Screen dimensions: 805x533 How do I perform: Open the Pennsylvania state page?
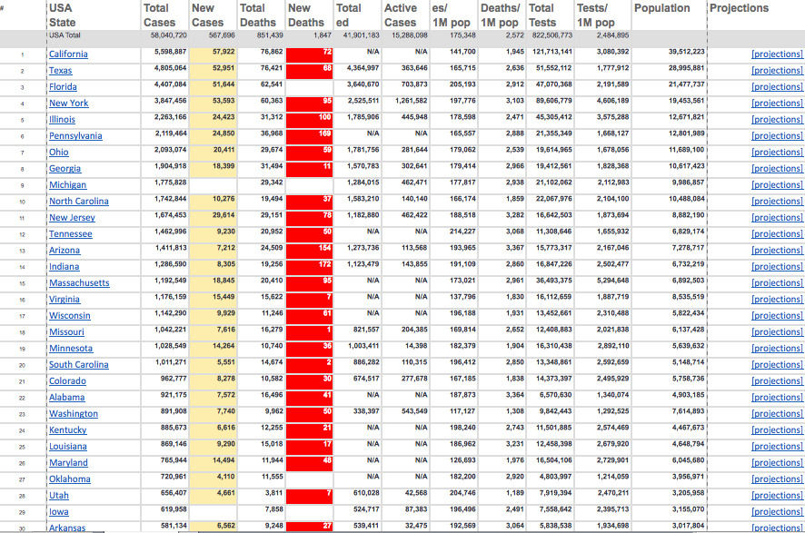point(74,135)
